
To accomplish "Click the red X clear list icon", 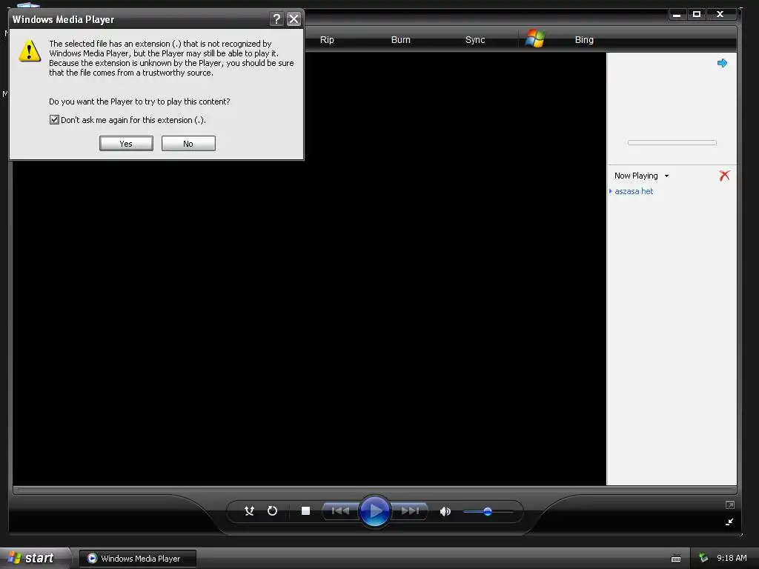I will pos(724,176).
